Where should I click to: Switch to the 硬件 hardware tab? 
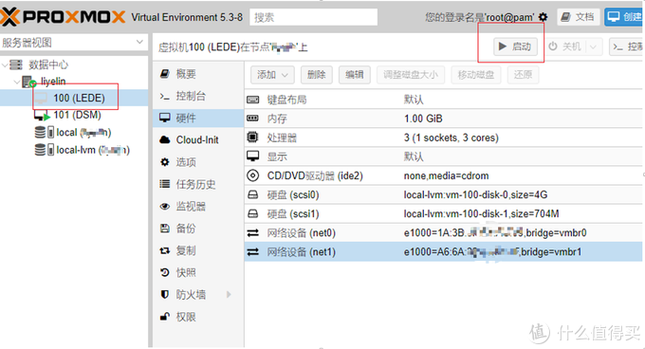[198, 119]
